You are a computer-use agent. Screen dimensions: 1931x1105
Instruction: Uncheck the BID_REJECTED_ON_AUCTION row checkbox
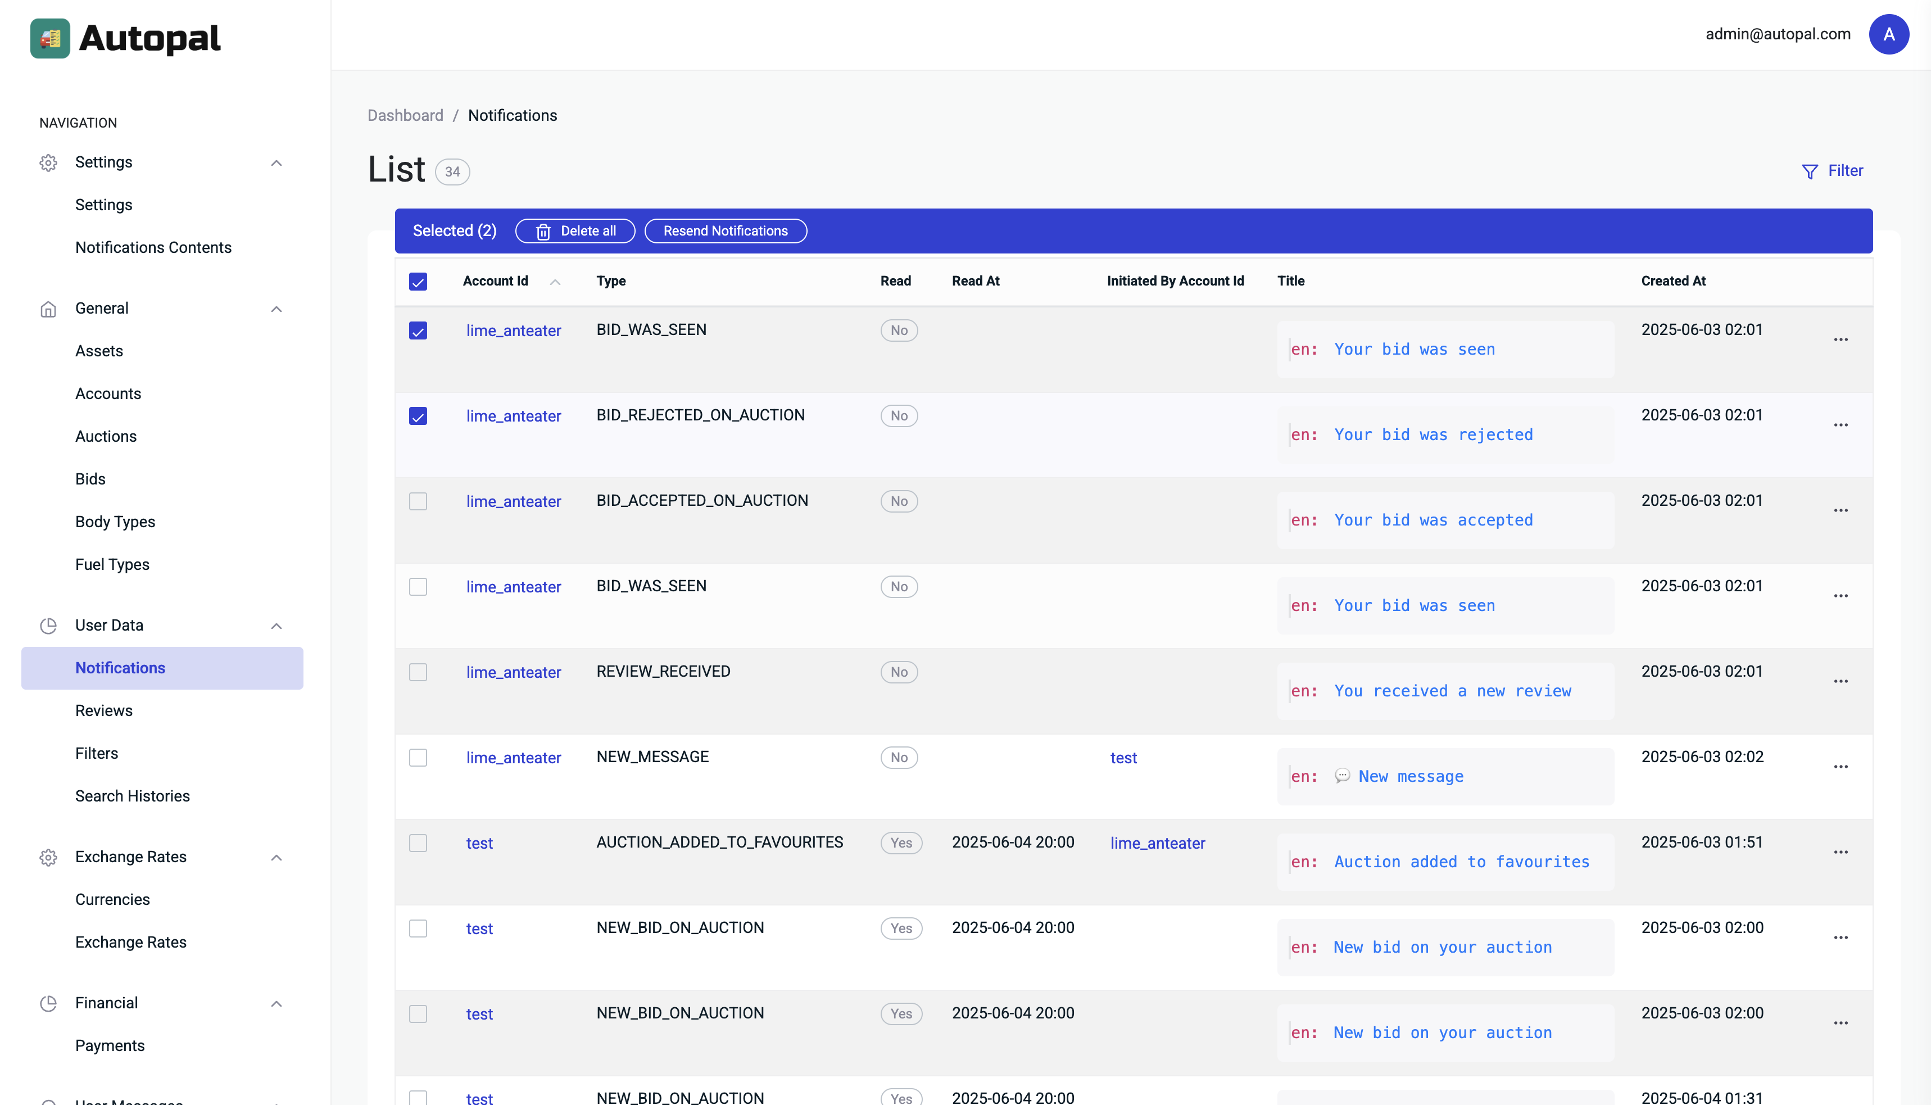pyautogui.click(x=418, y=416)
